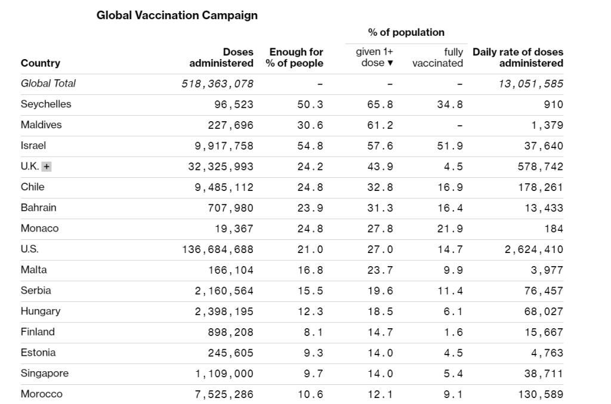The height and width of the screenshot is (404, 611).
Task: Select Singapore in the Country column
Action: [45, 374]
